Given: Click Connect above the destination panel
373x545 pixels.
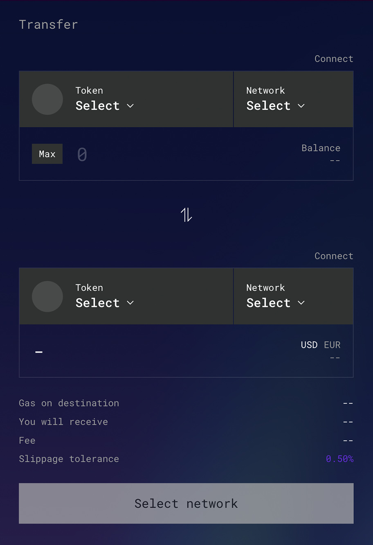Looking at the screenshot, I should click(334, 256).
